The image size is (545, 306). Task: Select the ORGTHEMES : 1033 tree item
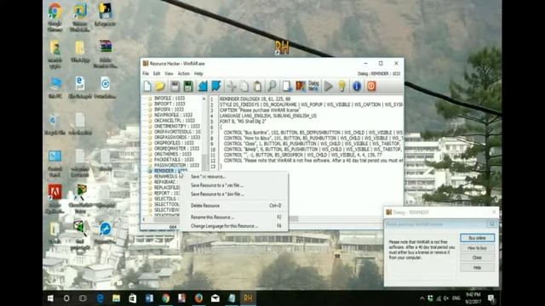(173, 154)
